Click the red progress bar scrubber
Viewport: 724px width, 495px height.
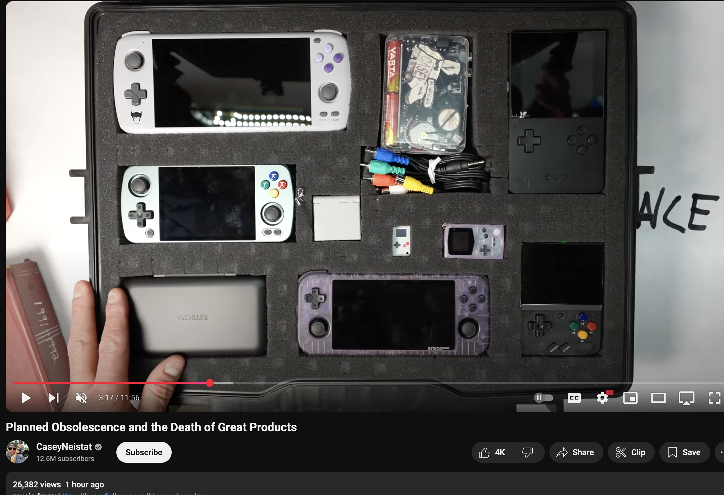click(210, 383)
